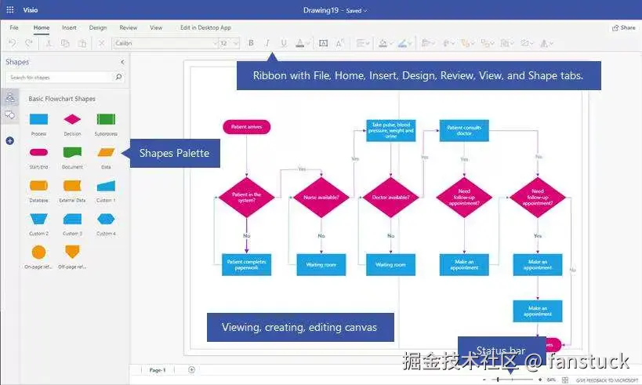Pick the Subprocess shape

point(106,119)
